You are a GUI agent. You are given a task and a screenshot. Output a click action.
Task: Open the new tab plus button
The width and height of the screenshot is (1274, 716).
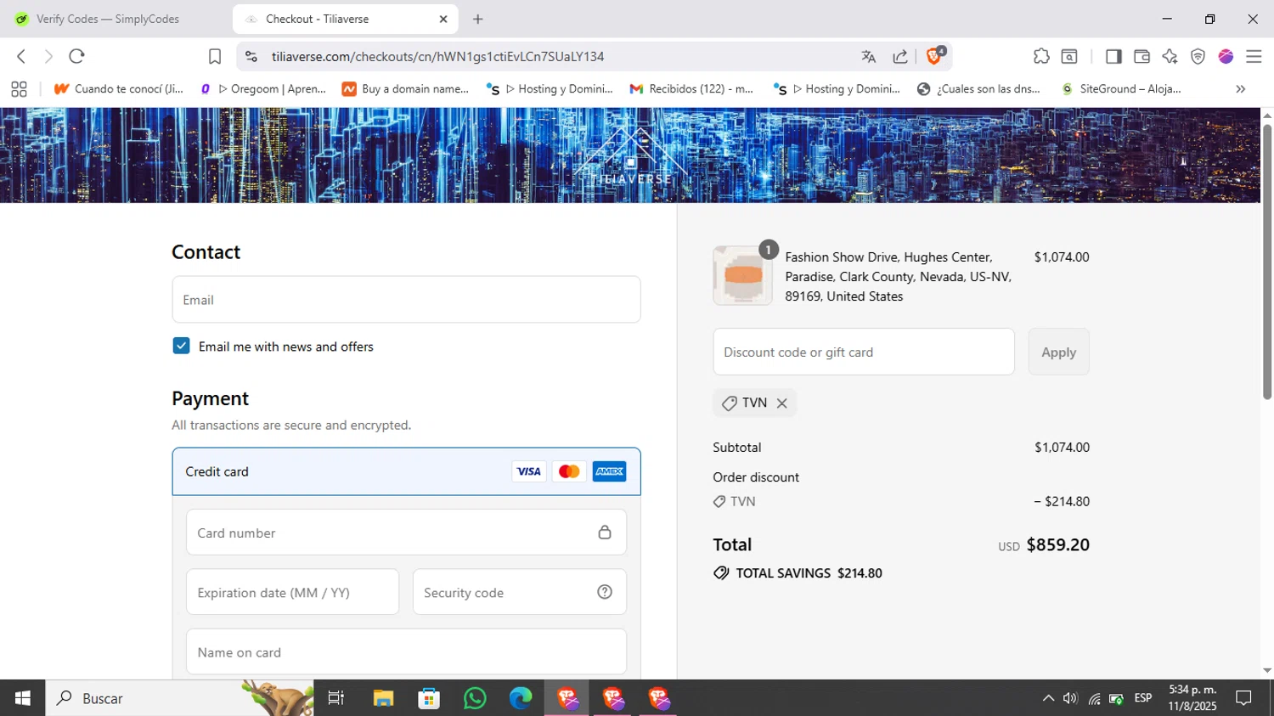pos(477,19)
